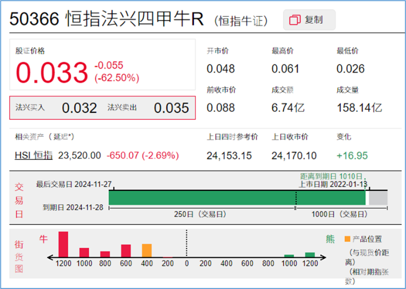Click the copy icon beside 复制
The height and width of the screenshot is (289, 406).
294,20
